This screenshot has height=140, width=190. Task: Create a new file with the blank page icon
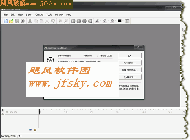click(6, 21)
